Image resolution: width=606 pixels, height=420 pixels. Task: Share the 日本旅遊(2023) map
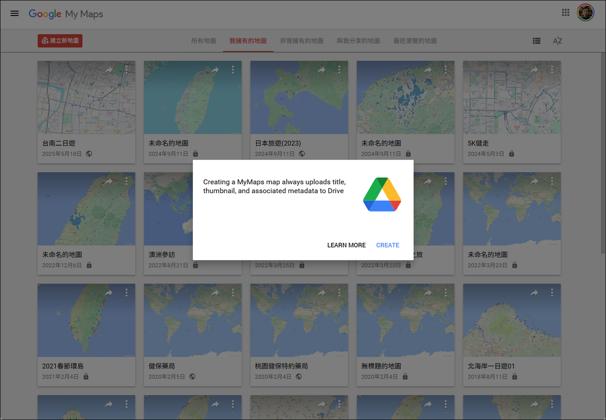(x=321, y=70)
